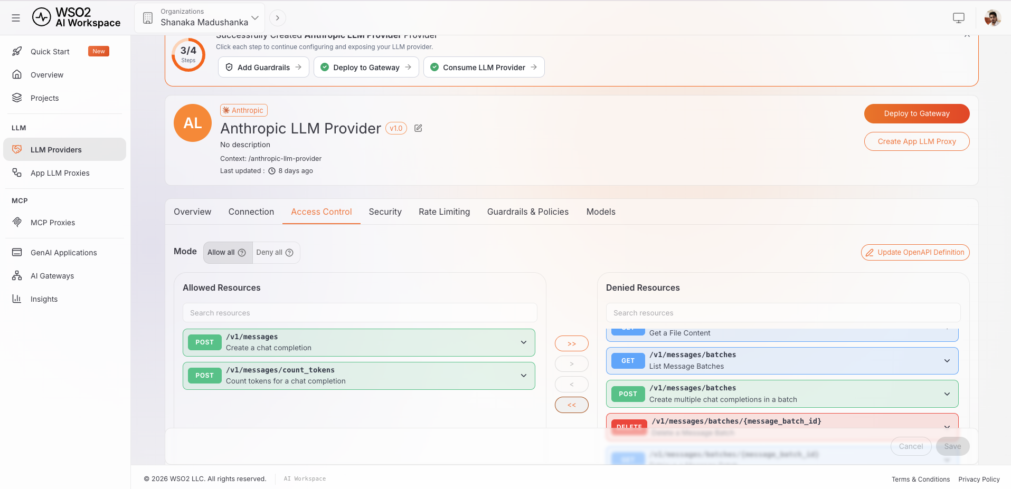This screenshot has height=489, width=1011.
Task: Click the Overview home icon in the sidebar
Action: click(x=17, y=74)
